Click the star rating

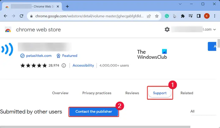point(34,65)
